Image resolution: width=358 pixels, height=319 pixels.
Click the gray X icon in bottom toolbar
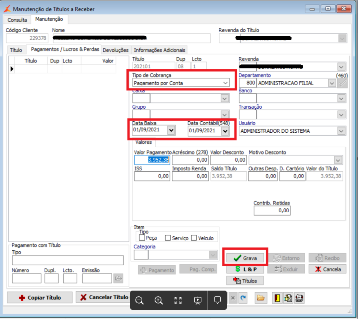click(233, 298)
